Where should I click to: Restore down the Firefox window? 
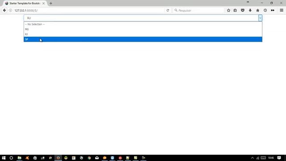[x=271, y=3]
